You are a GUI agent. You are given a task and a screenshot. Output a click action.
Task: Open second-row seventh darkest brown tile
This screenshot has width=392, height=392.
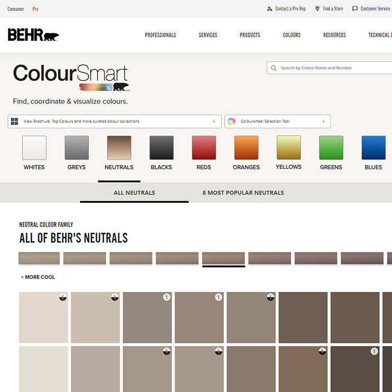pos(355,369)
